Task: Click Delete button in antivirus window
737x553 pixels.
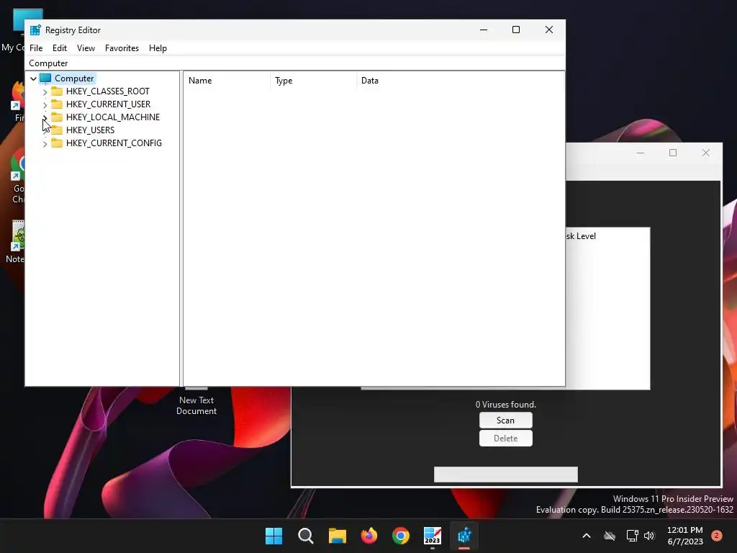Action: [506, 439]
